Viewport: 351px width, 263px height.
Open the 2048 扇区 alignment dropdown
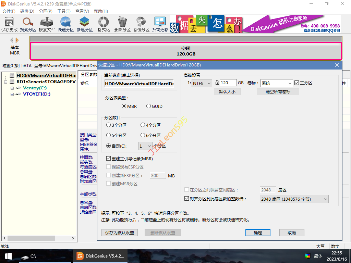(294, 199)
